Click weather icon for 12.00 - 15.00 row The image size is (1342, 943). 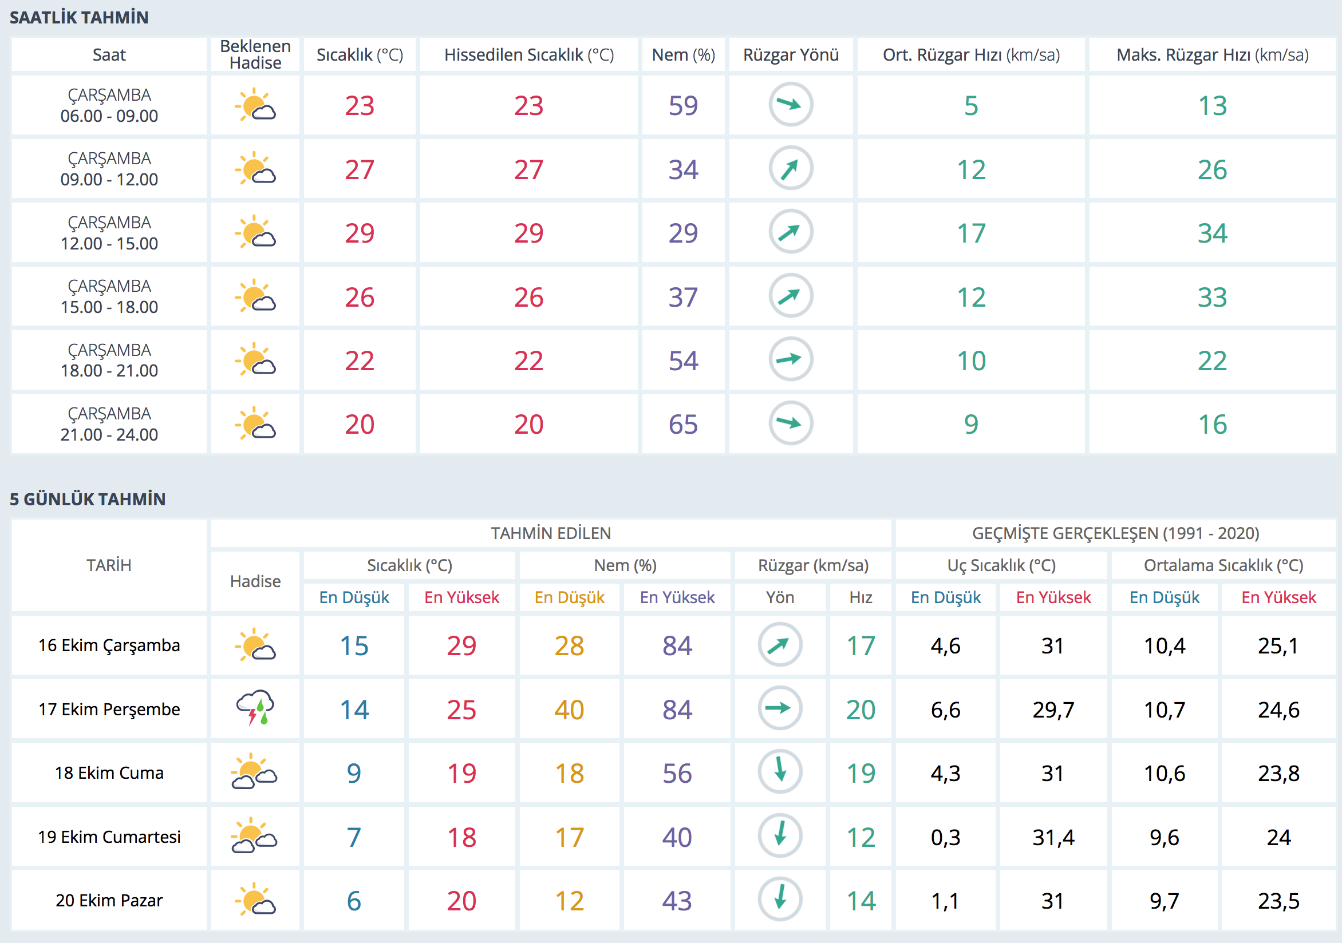[255, 232]
